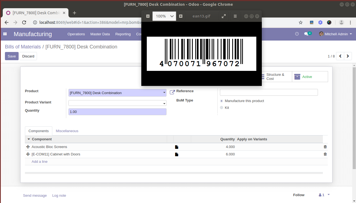Viewport: 356px width, 203px height.
Task: Discard the changes
Action: pos(28,56)
